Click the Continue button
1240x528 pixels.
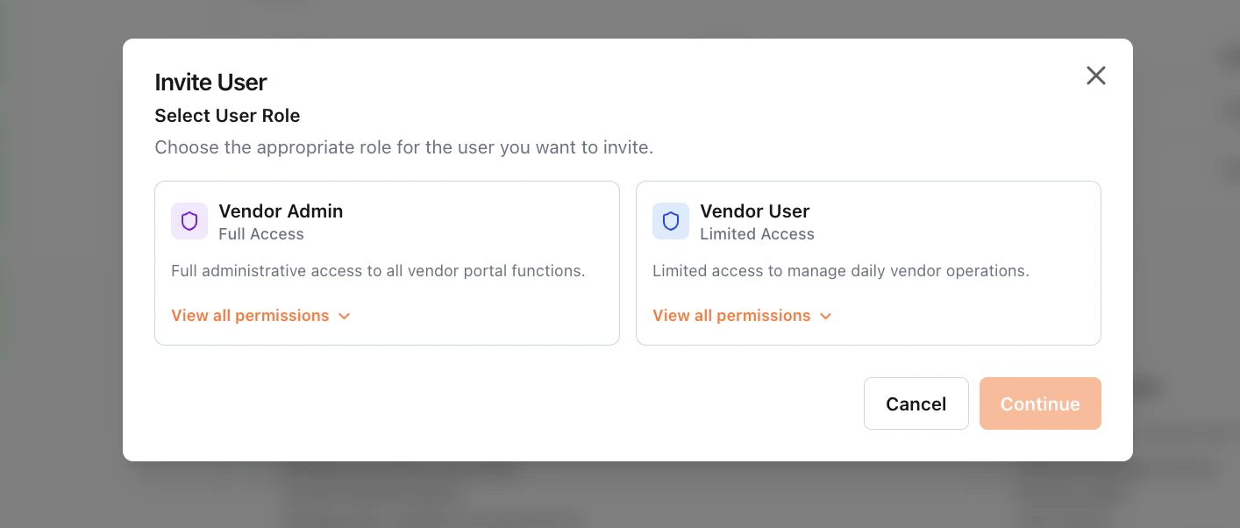[x=1040, y=403]
